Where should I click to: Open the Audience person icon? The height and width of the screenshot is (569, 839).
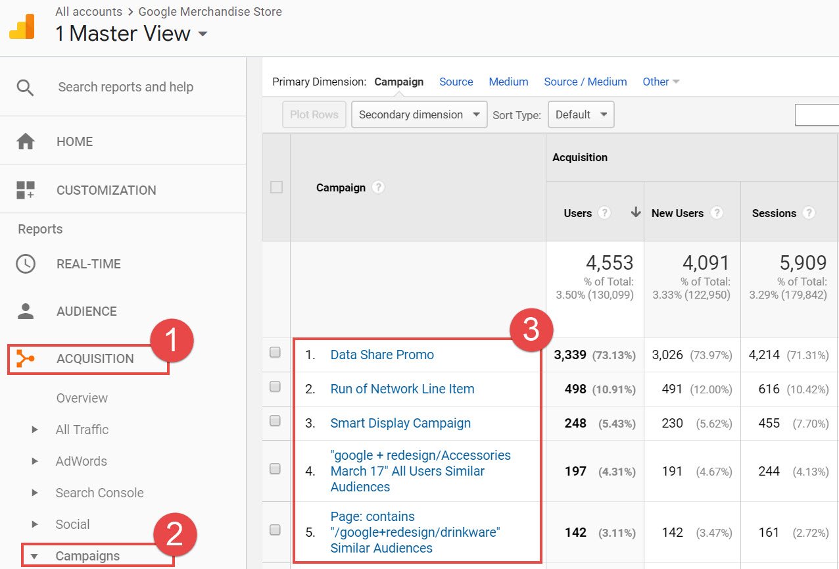(26, 311)
